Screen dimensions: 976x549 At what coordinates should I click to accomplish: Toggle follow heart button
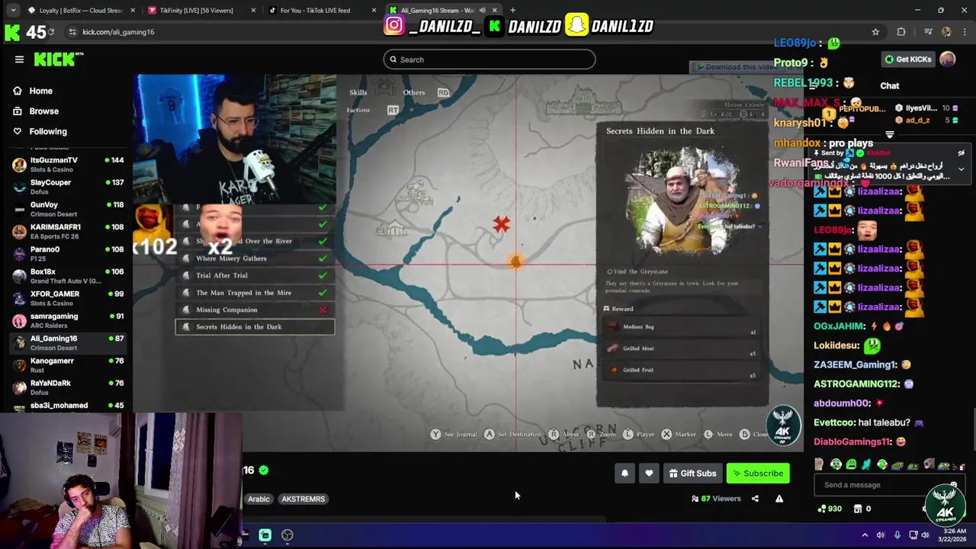pyautogui.click(x=649, y=474)
